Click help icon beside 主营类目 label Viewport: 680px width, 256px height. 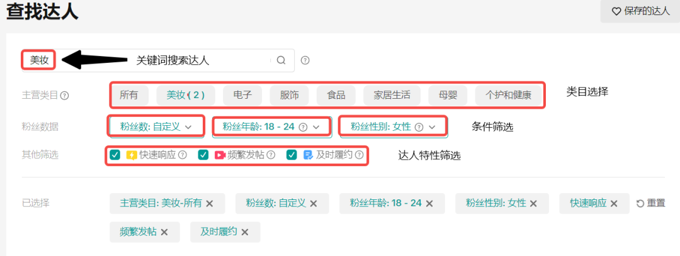click(64, 96)
